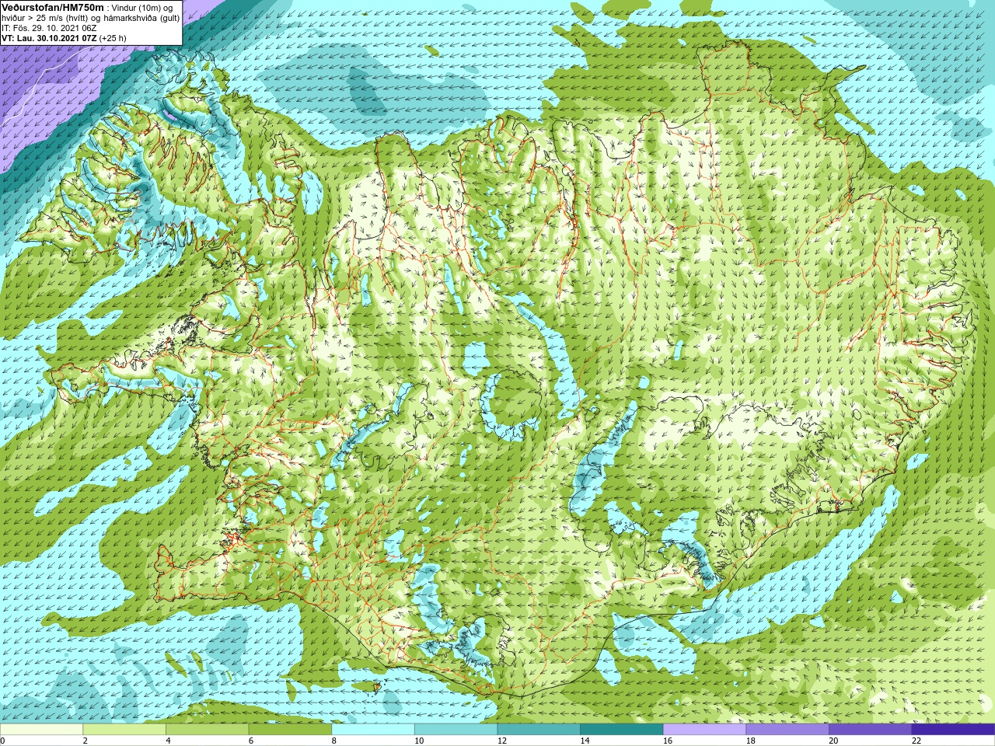
Task: Select the 4–6 m/s green legend swatch
Action: 207,730
